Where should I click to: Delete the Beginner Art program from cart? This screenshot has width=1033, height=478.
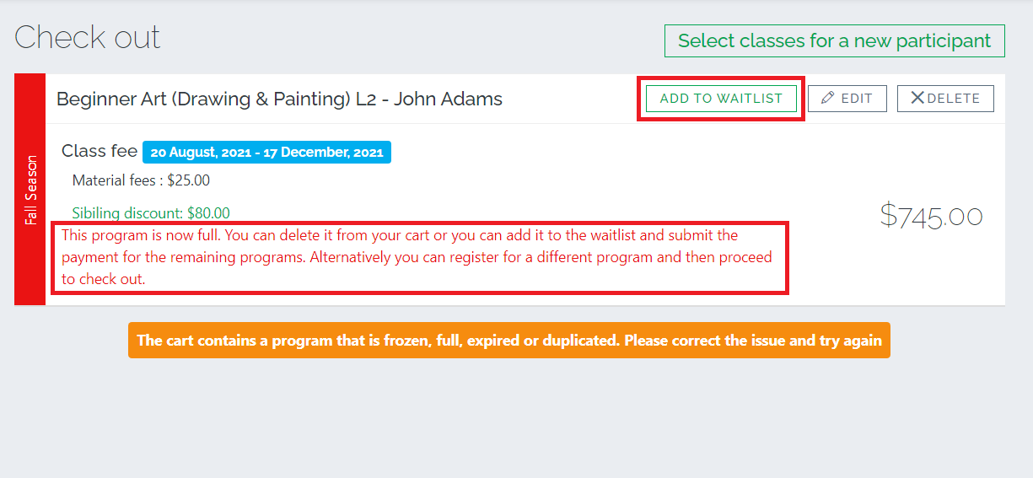point(945,99)
